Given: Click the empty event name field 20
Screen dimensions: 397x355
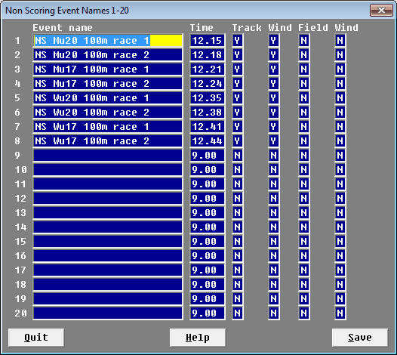Looking at the screenshot, I should point(108,313).
